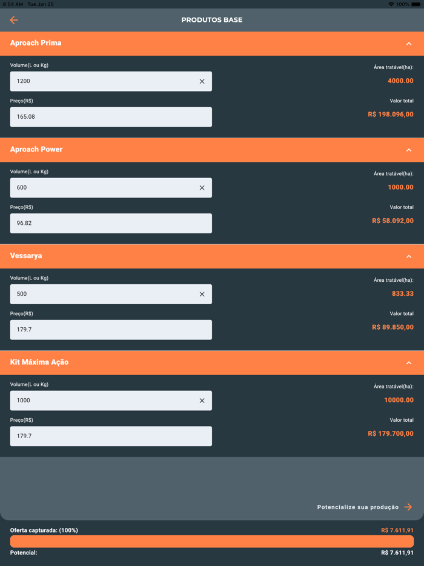The image size is (424, 566).
Task: Select the Kit Máxima Ação header title
Action: click(x=39, y=362)
